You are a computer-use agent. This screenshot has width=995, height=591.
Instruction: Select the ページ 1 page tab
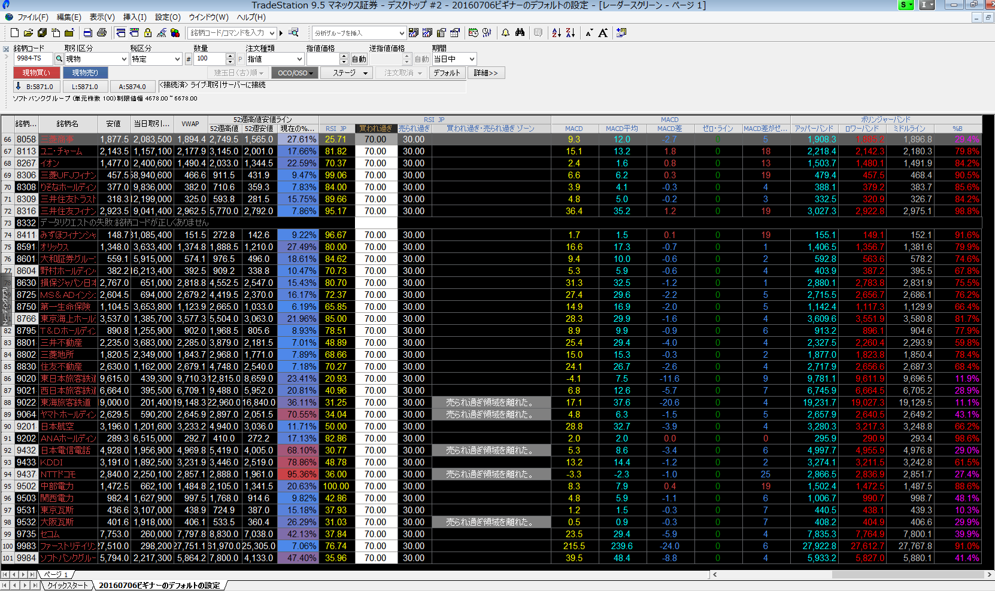pos(56,575)
